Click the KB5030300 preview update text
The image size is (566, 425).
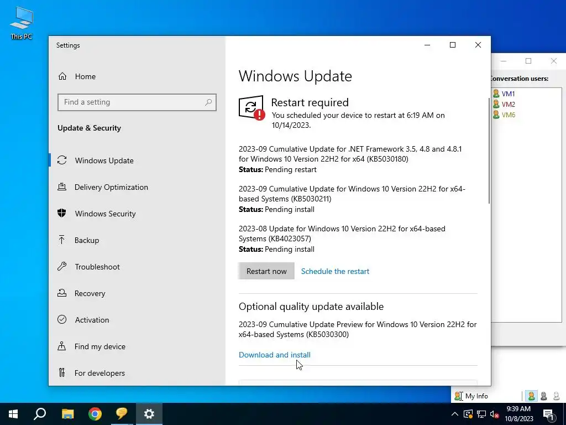coord(358,329)
